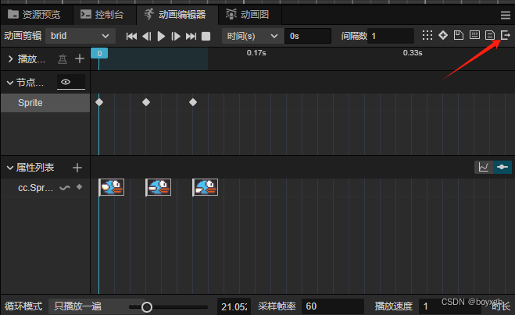Switch to curve editor view

pyautogui.click(x=484, y=167)
